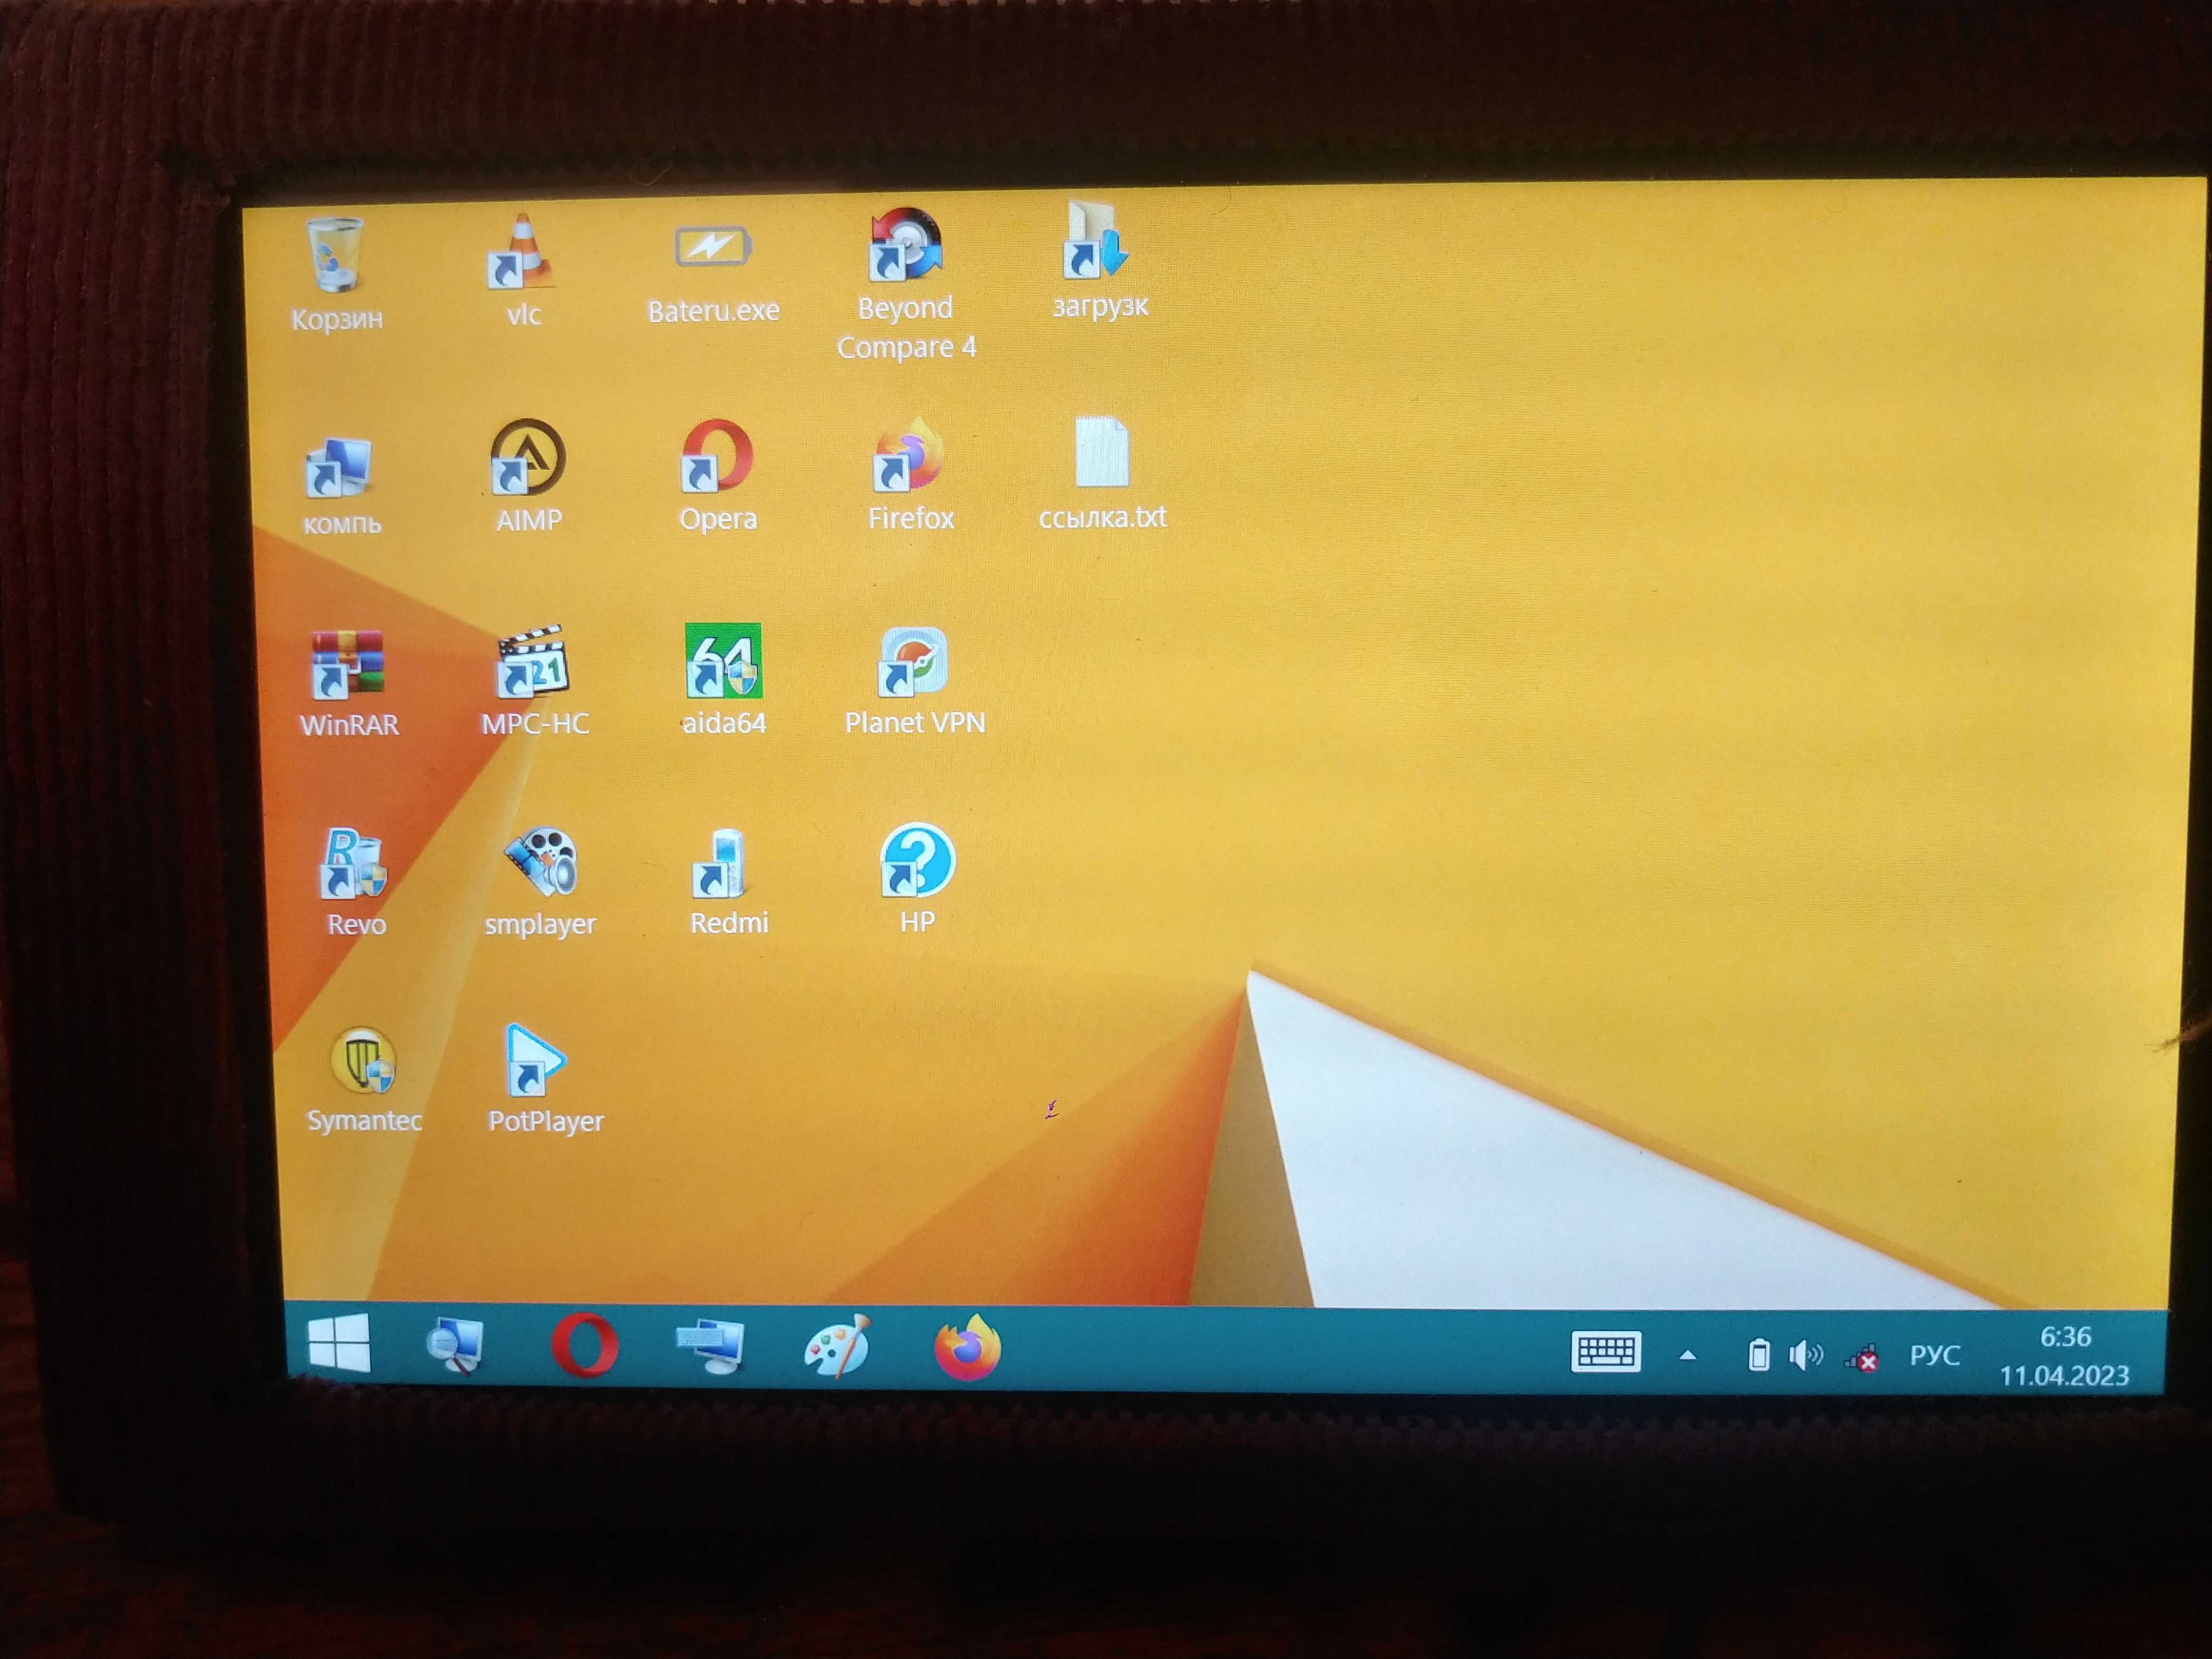Switch input language via РУС indicator
Image resolution: width=2212 pixels, height=1659 pixels.
1934,1355
